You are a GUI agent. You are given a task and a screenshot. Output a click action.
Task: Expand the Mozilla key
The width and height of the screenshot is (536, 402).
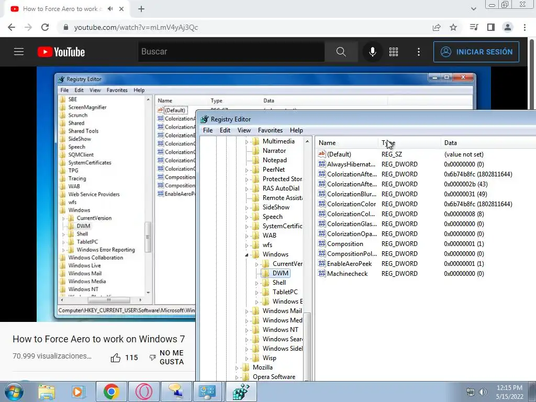pos(237,368)
